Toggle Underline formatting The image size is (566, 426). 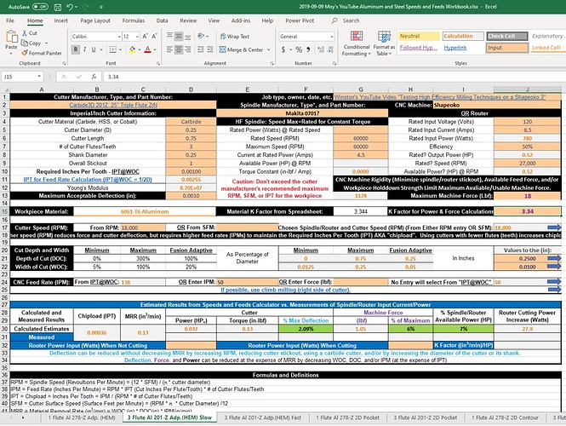(x=94, y=49)
